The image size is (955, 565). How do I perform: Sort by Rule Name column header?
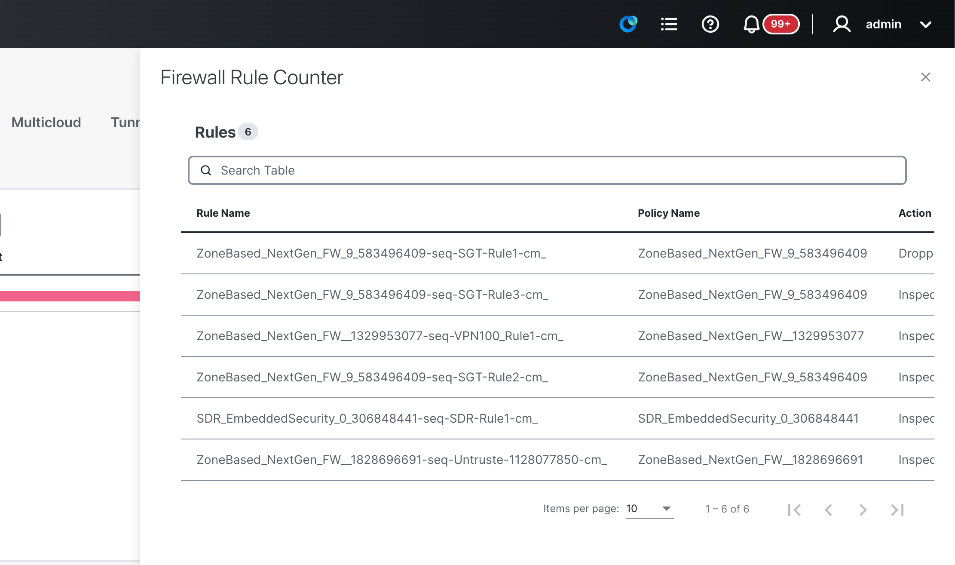pyautogui.click(x=223, y=213)
